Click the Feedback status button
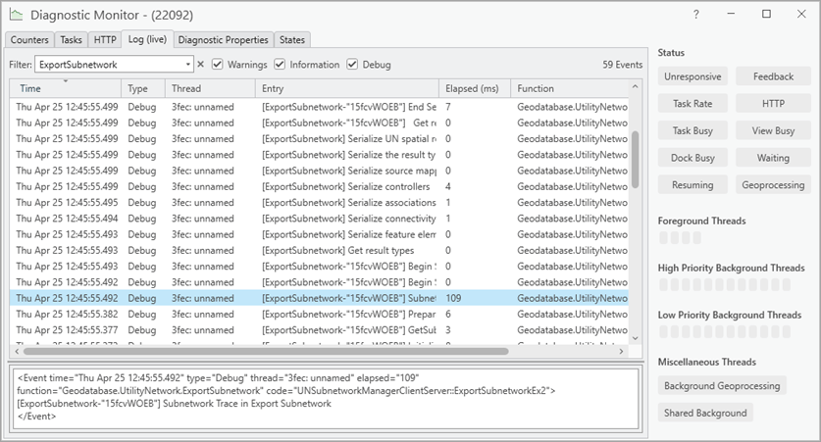This screenshot has width=821, height=442. [773, 76]
